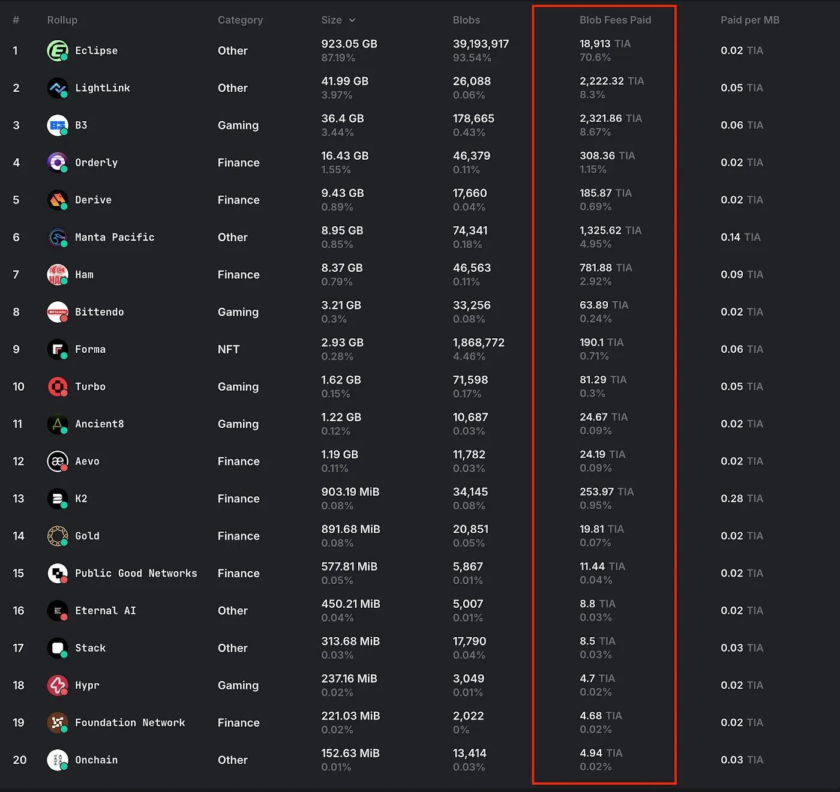
Task: Click the Forma rollup logo icon
Action: [58, 349]
